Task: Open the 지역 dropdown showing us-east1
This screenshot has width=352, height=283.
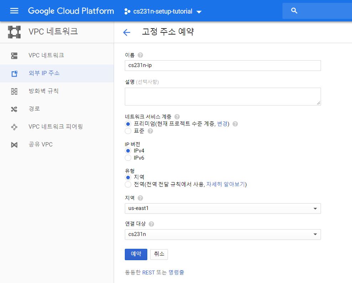Action: 223,209
